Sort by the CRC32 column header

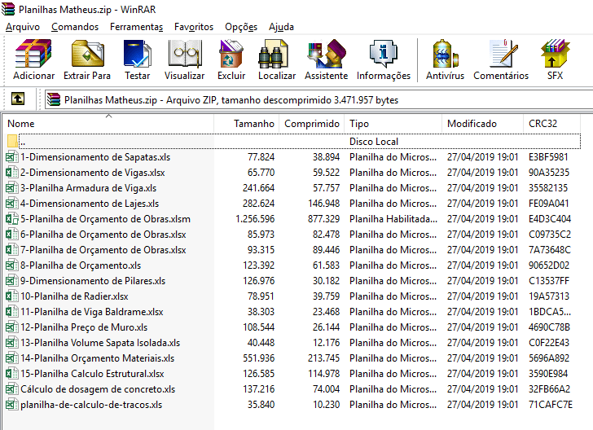tap(551, 124)
